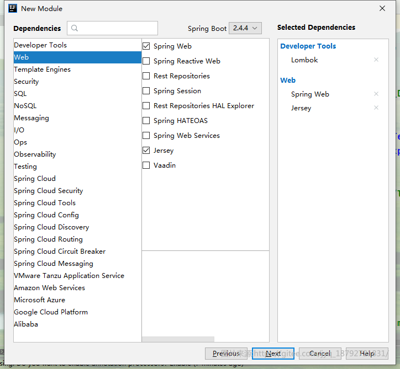The image size is (400, 369).
Task: Tick the Vaadin checkbox
Action: click(x=146, y=165)
